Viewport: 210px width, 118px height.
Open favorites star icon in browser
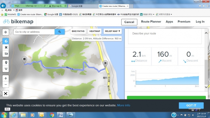[204, 6]
